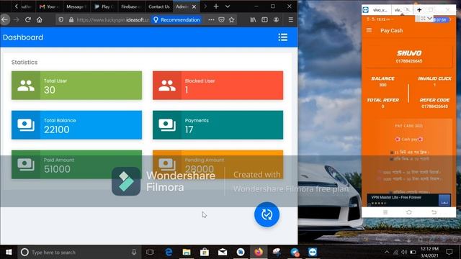Open TeamViewer from taskbar
The width and height of the screenshot is (461, 259).
[x=313, y=252]
